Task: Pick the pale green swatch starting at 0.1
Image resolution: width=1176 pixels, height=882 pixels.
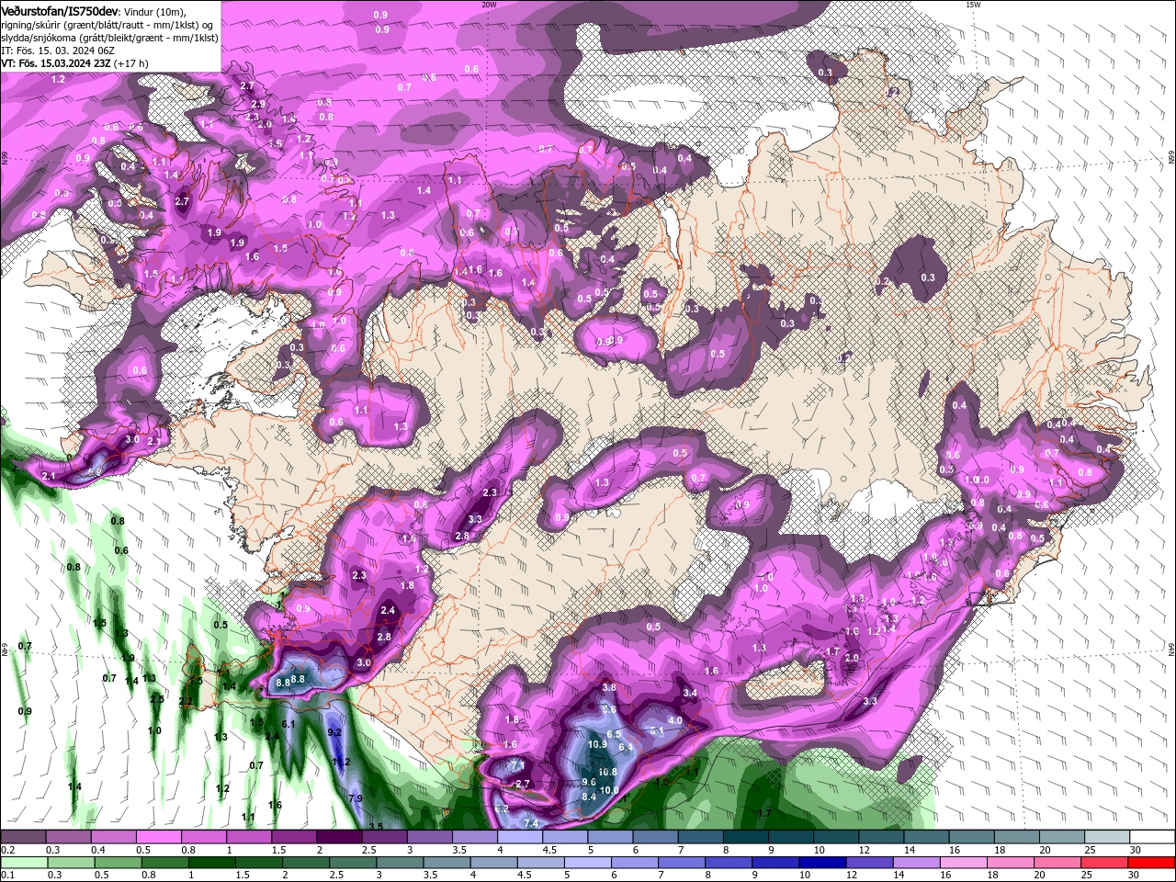Action: coord(23,863)
